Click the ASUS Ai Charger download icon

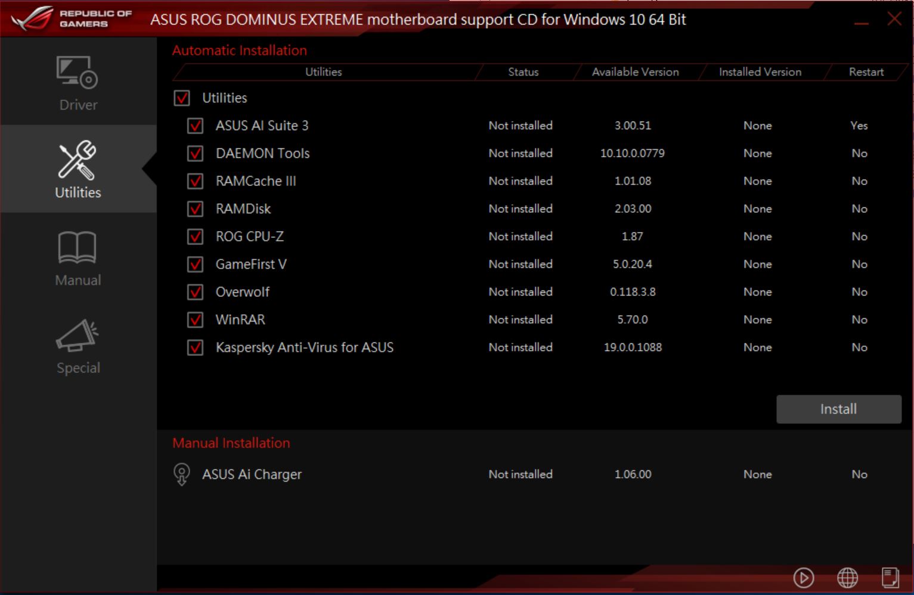[x=182, y=475]
